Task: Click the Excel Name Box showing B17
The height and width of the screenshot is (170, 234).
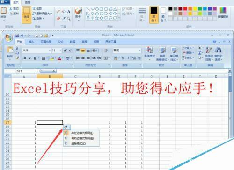Action: [22, 71]
